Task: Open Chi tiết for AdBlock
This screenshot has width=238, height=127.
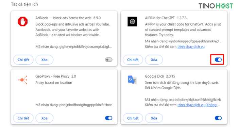Action: 23,60
